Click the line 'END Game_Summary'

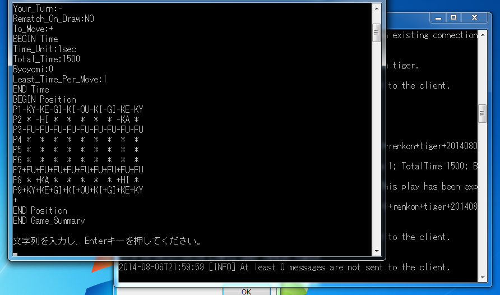click(49, 221)
